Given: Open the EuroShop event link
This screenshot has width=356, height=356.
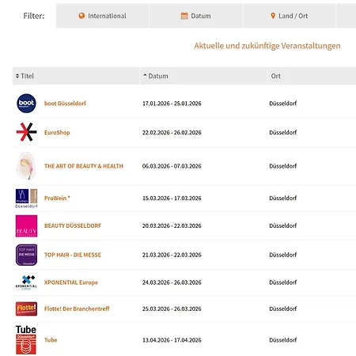Looking at the screenshot, I should (x=57, y=132).
